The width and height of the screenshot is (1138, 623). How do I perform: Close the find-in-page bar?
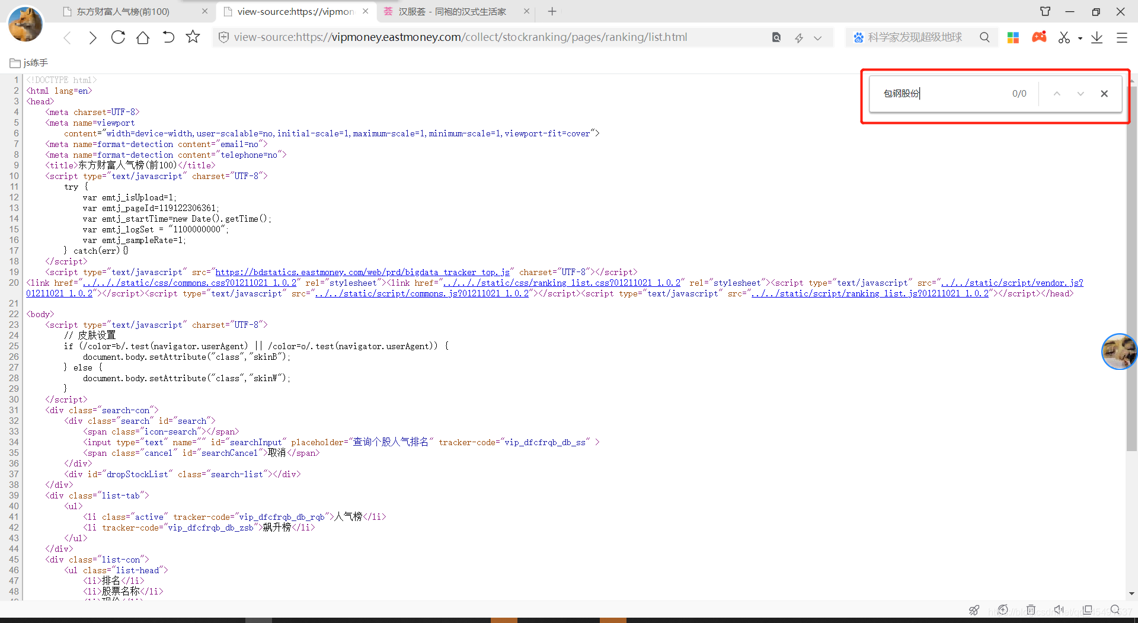point(1104,94)
